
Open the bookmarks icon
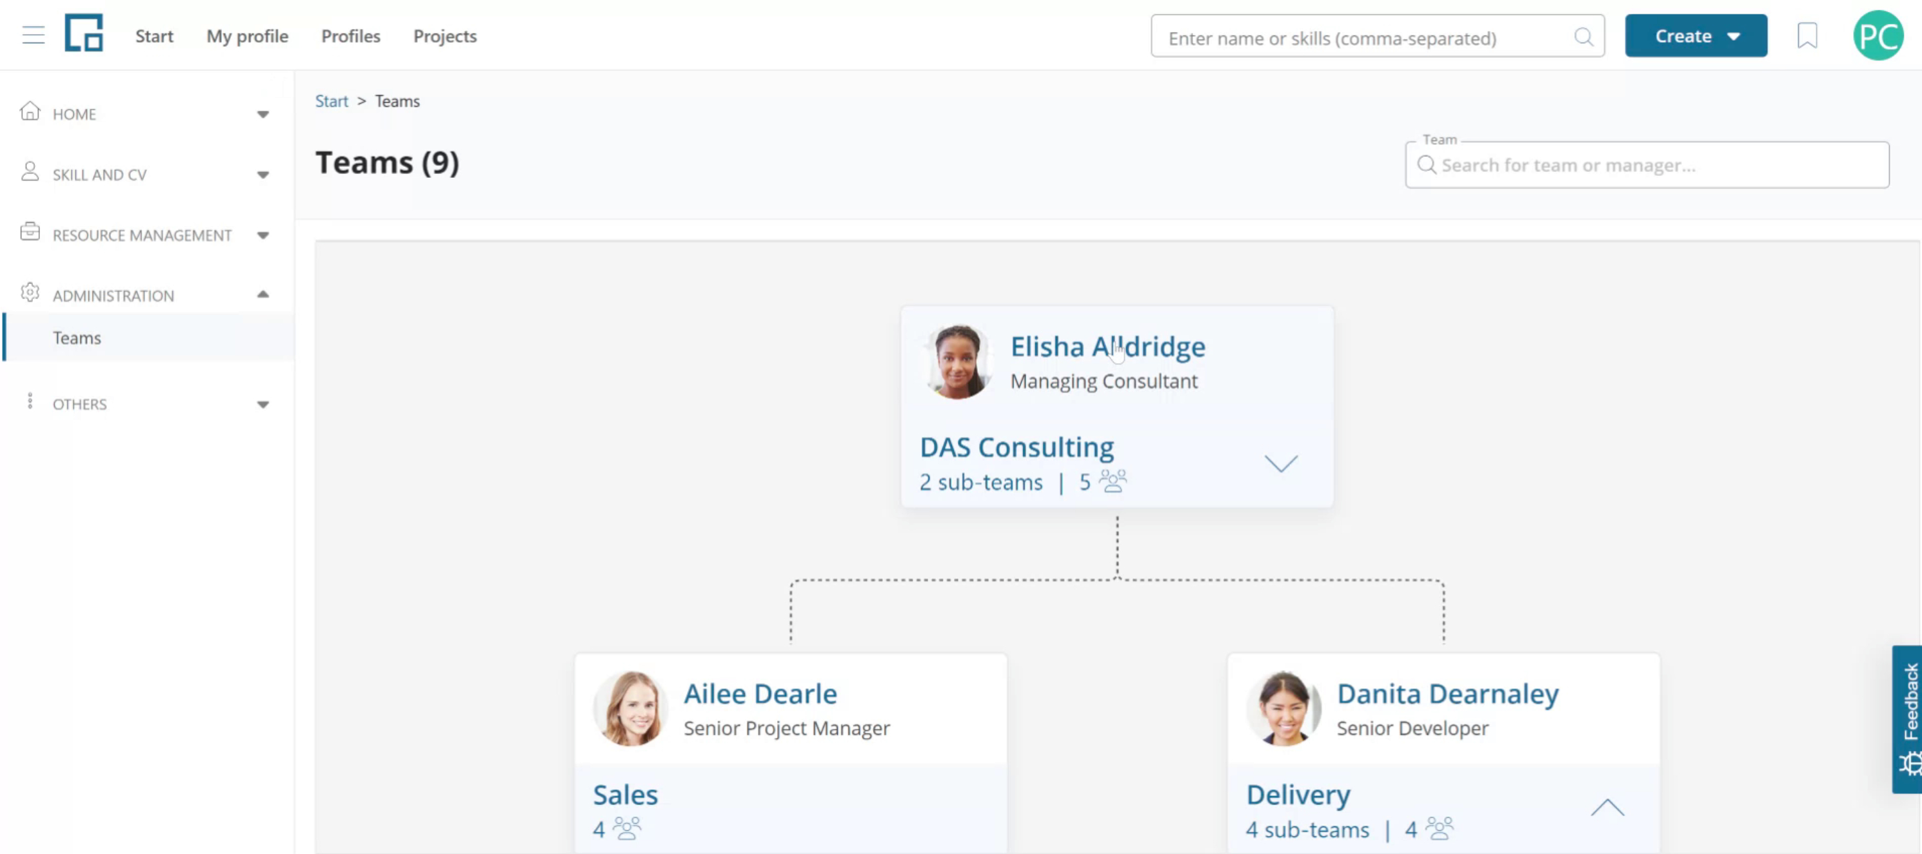pos(1807,35)
